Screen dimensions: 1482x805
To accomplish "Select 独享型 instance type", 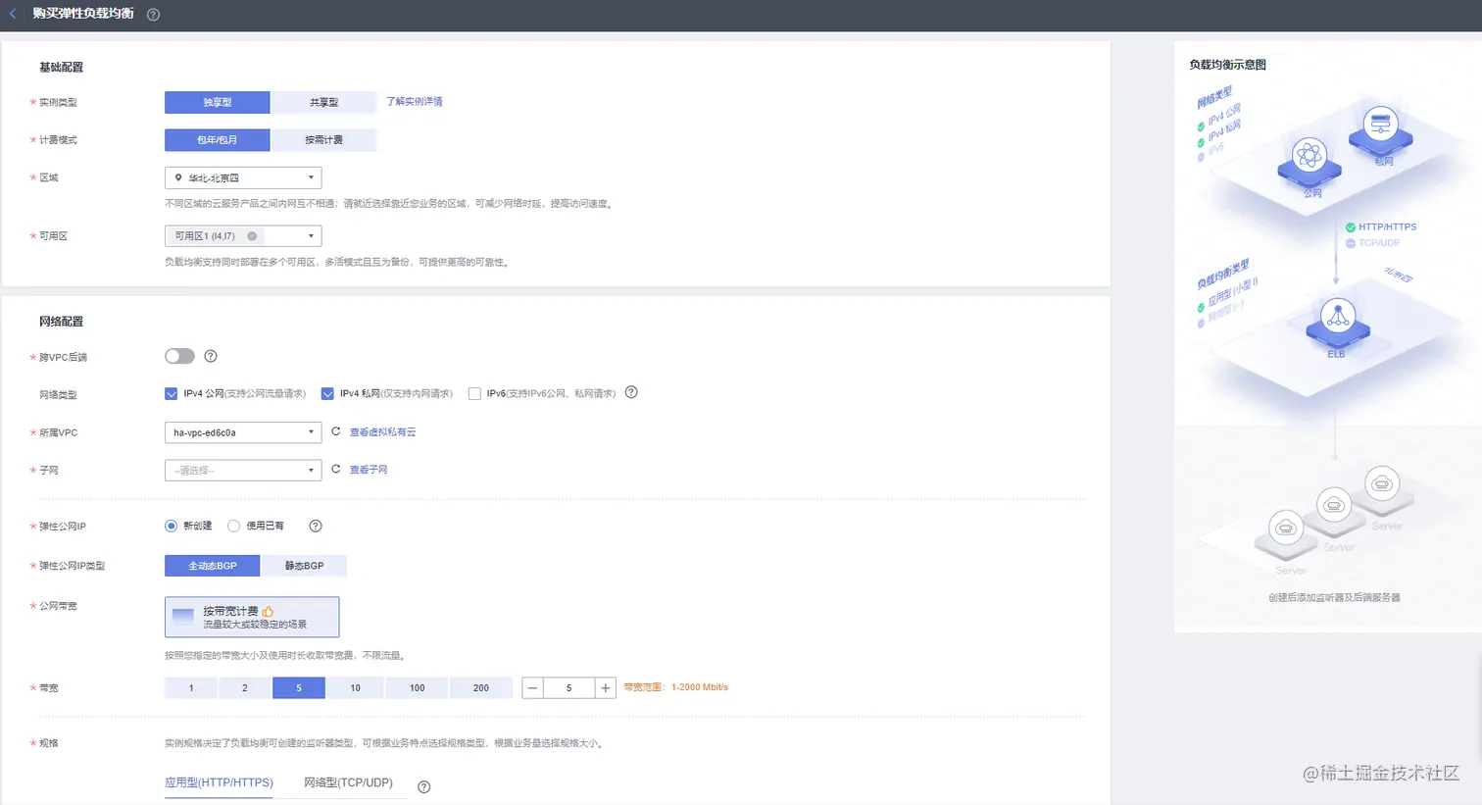I will coord(217,102).
